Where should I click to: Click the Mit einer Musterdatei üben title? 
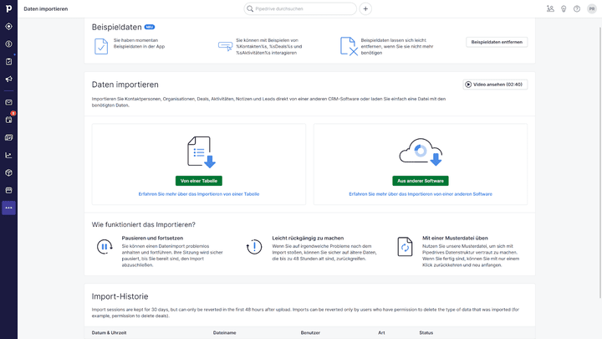point(455,238)
